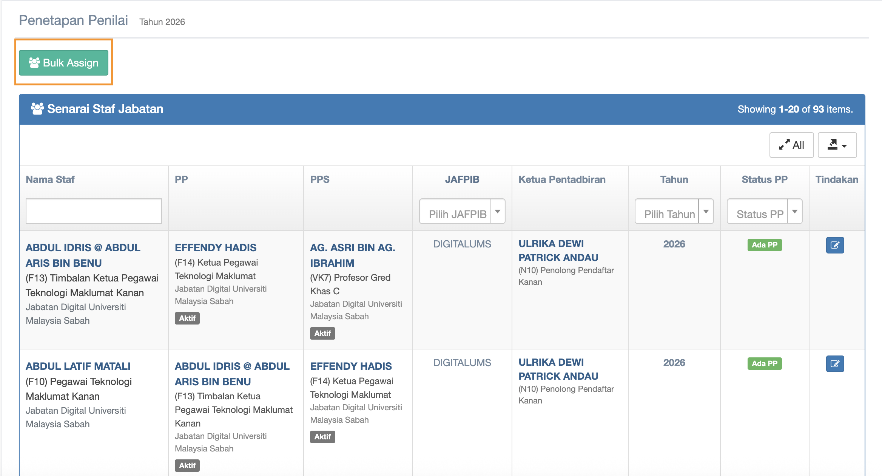Open the Pilih Tahun dropdown
This screenshot has width=882, height=476.
pos(674,212)
